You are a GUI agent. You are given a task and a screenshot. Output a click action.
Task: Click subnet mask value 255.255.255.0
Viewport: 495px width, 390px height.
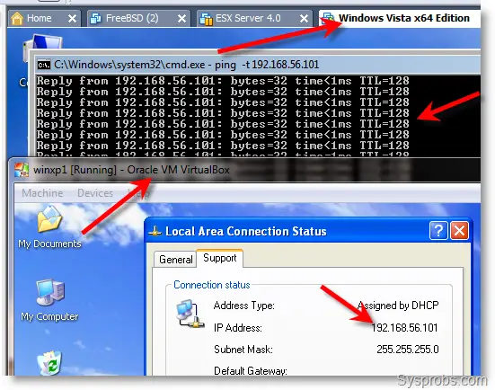[x=407, y=350]
